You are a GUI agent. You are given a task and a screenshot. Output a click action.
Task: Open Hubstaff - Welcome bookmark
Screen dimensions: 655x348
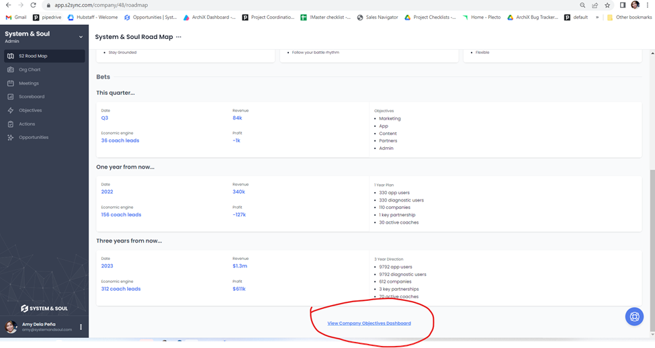coord(92,17)
